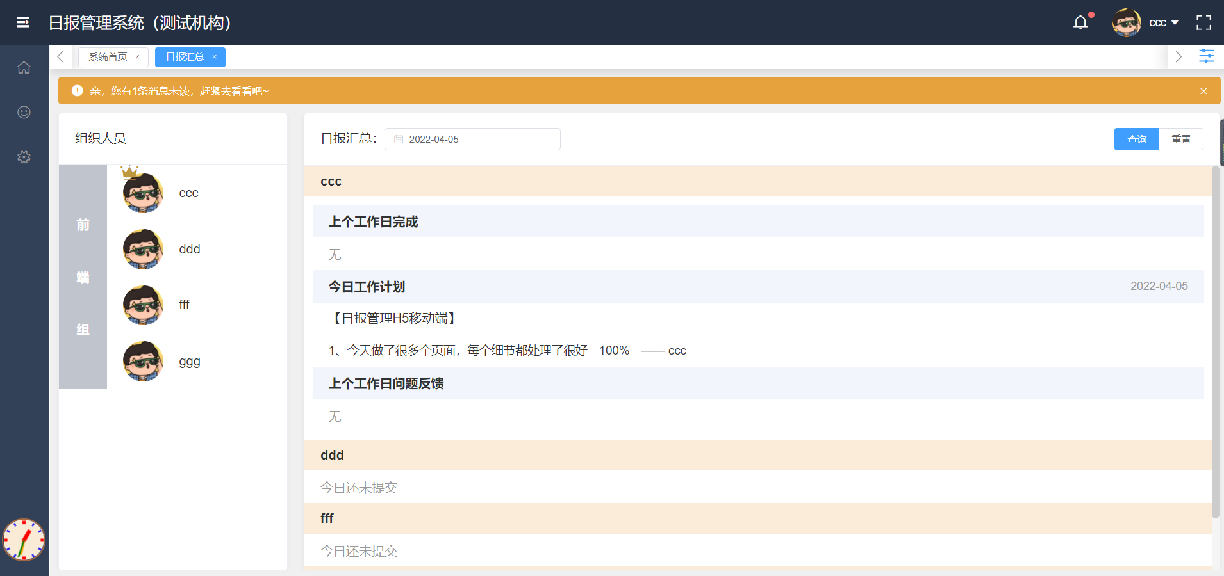This screenshot has width=1224, height=576.
Task: Click ccc's avatar with crown
Action: [142, 192]
